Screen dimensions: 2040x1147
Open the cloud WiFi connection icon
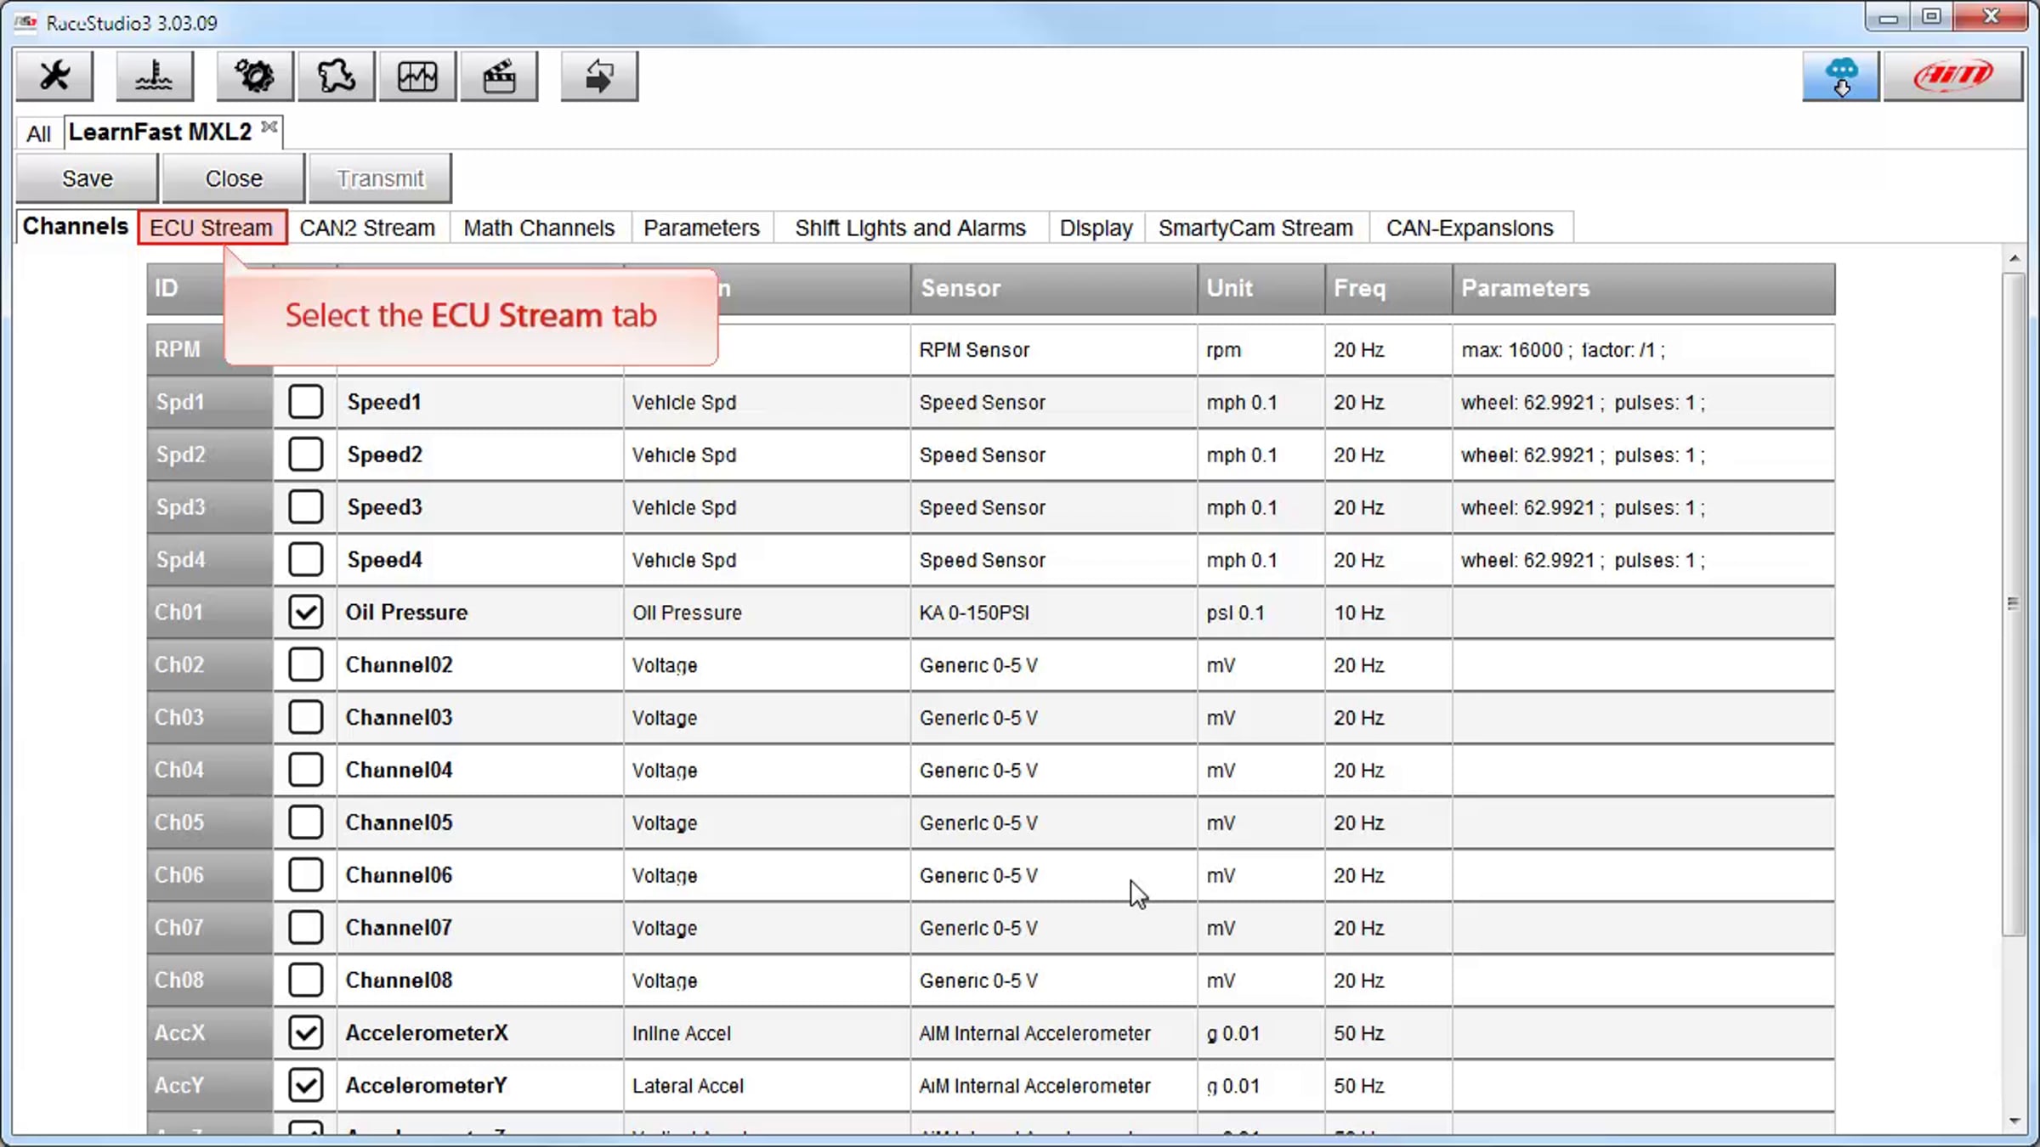coord(1841,76)
